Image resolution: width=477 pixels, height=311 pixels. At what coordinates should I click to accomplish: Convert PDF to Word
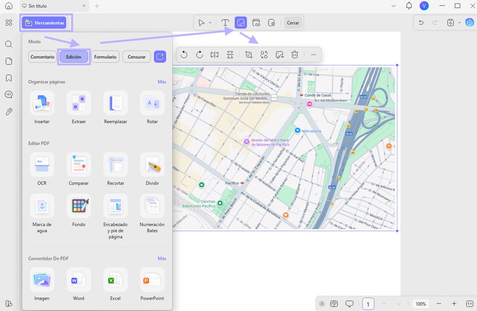(x=79, y=284)
